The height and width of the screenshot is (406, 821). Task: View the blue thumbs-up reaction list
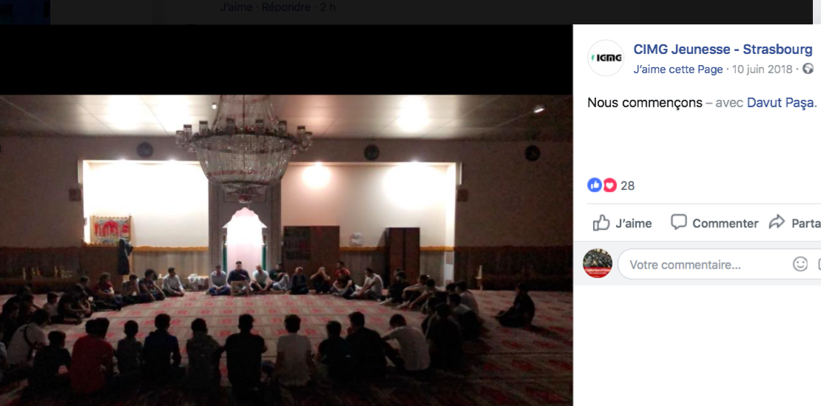[594, 185]
